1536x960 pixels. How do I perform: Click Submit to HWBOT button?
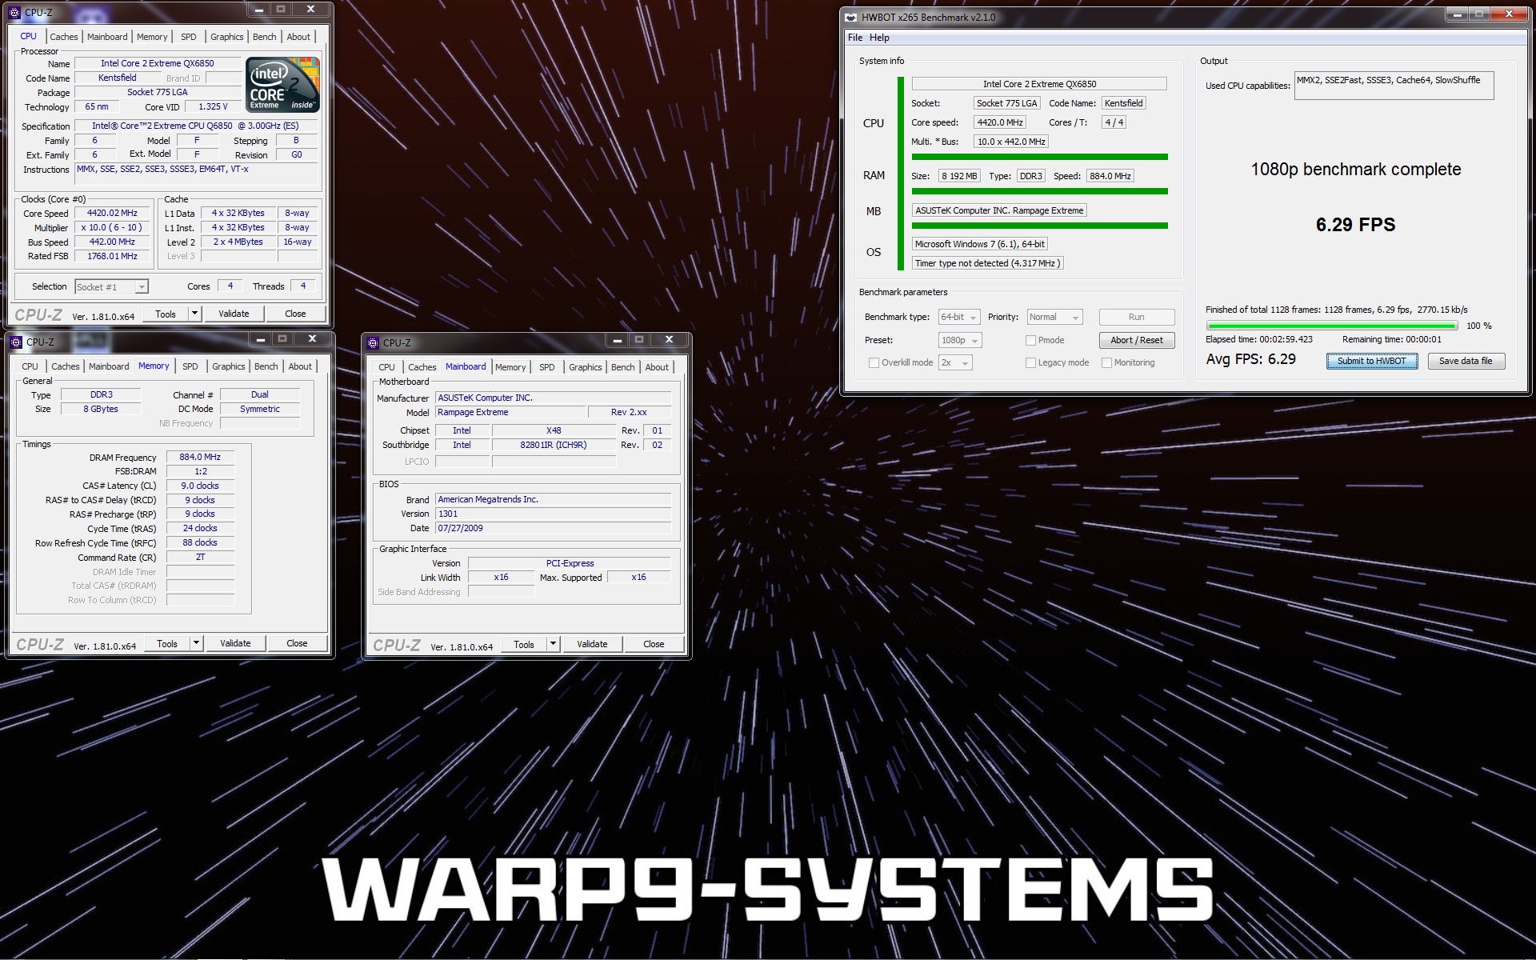tap(1371, 361)
